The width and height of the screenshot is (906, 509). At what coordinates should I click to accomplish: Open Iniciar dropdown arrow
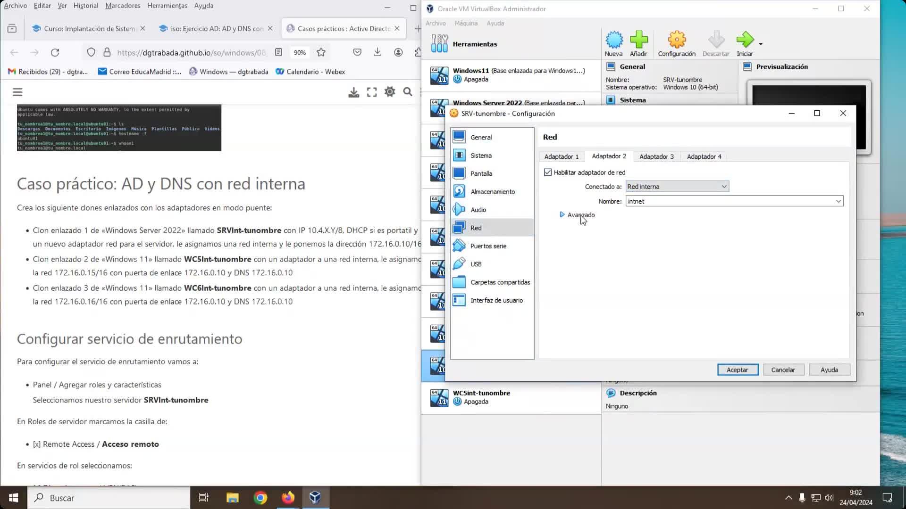click(x=761, y=44)
